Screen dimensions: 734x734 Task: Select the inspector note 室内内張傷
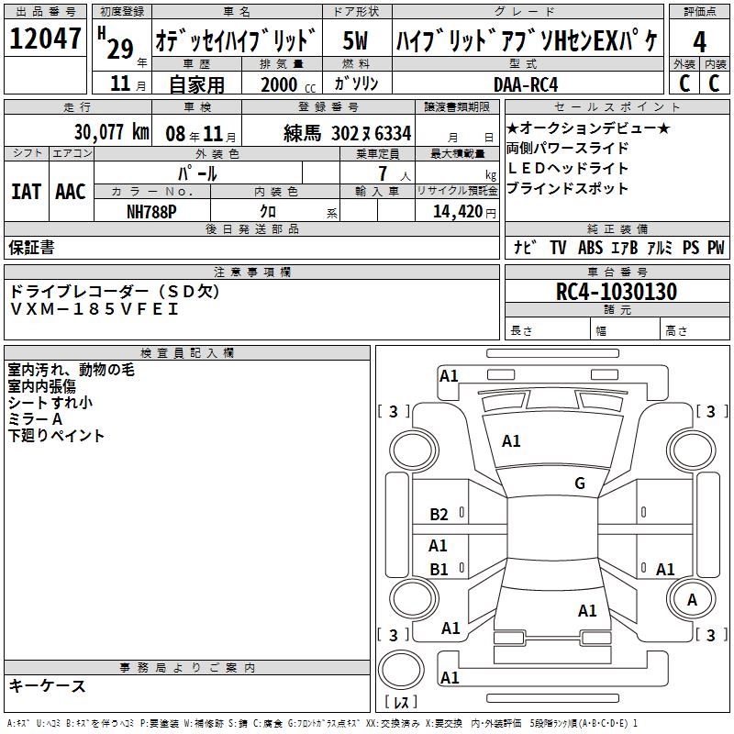[41, 386]
